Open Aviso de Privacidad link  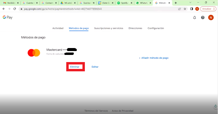pyautogui.click(x=122, y=111)
